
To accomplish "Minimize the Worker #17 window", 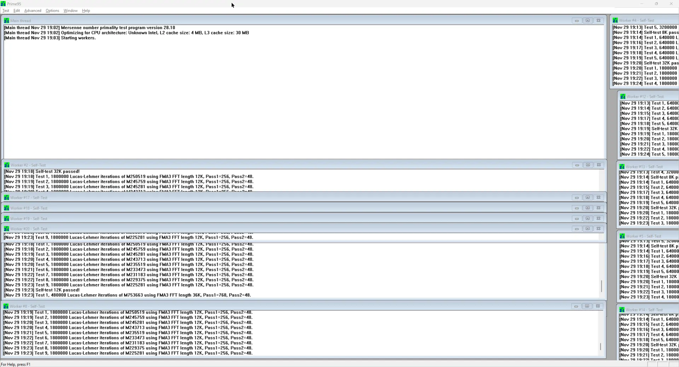I will (x=577, y=198).
